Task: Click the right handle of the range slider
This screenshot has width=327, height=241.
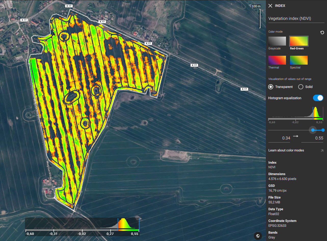Action: 323,130
